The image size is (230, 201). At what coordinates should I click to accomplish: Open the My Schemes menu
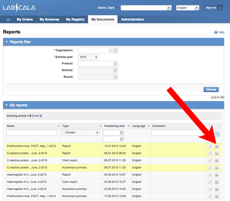click(49, 19)
